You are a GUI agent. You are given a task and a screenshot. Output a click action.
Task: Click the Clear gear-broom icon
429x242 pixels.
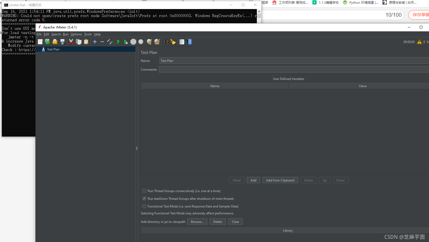coord(149,42)
